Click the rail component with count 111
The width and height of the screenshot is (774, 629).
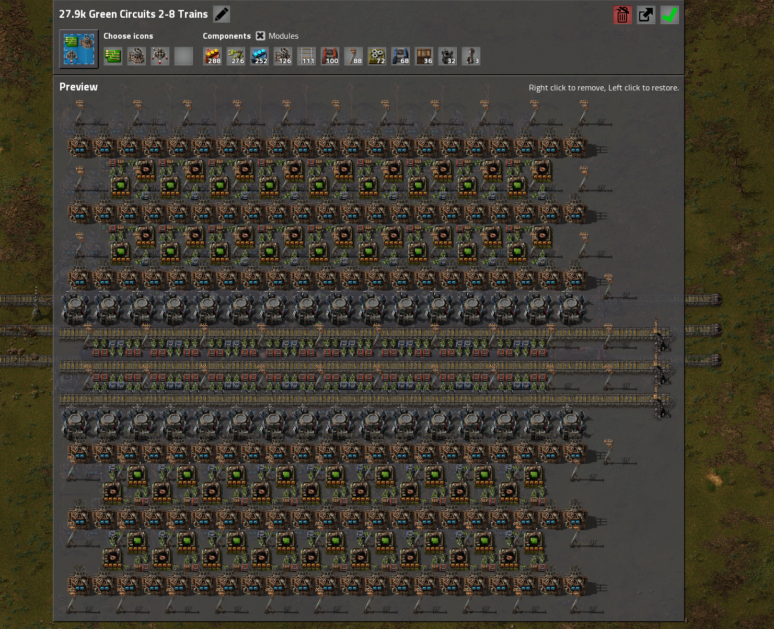coord(306,56)
